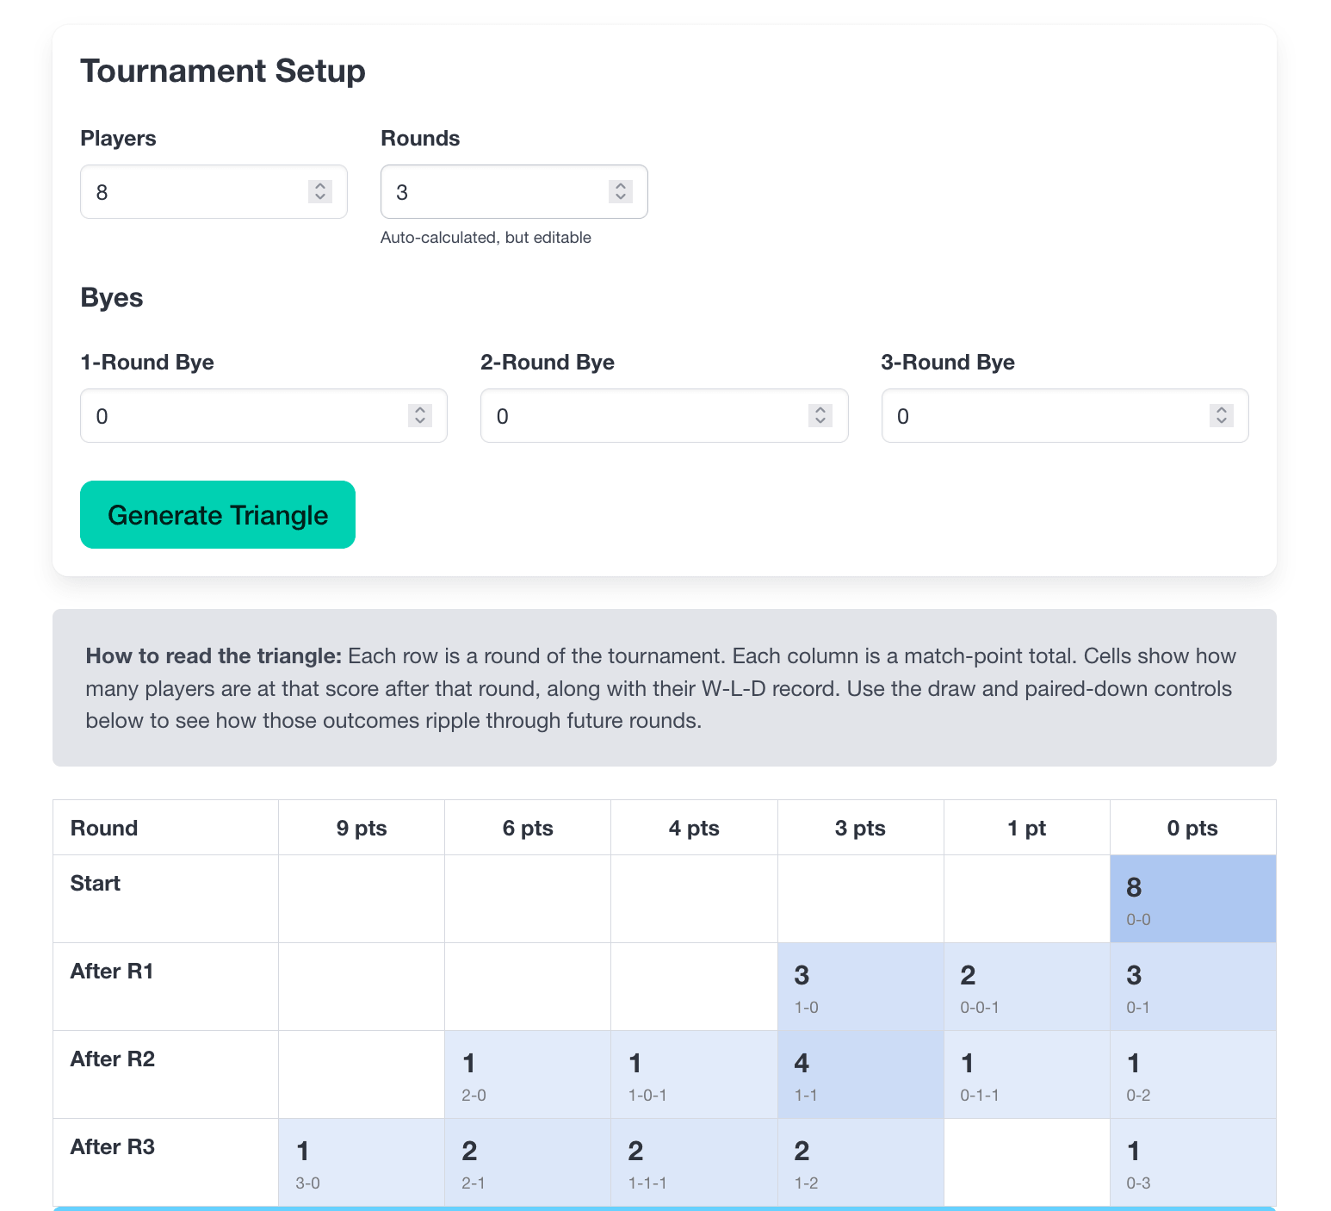Select the After R3 0 pts cell
The image size is (1331, 1211).
click(x=1192, y=1162)
